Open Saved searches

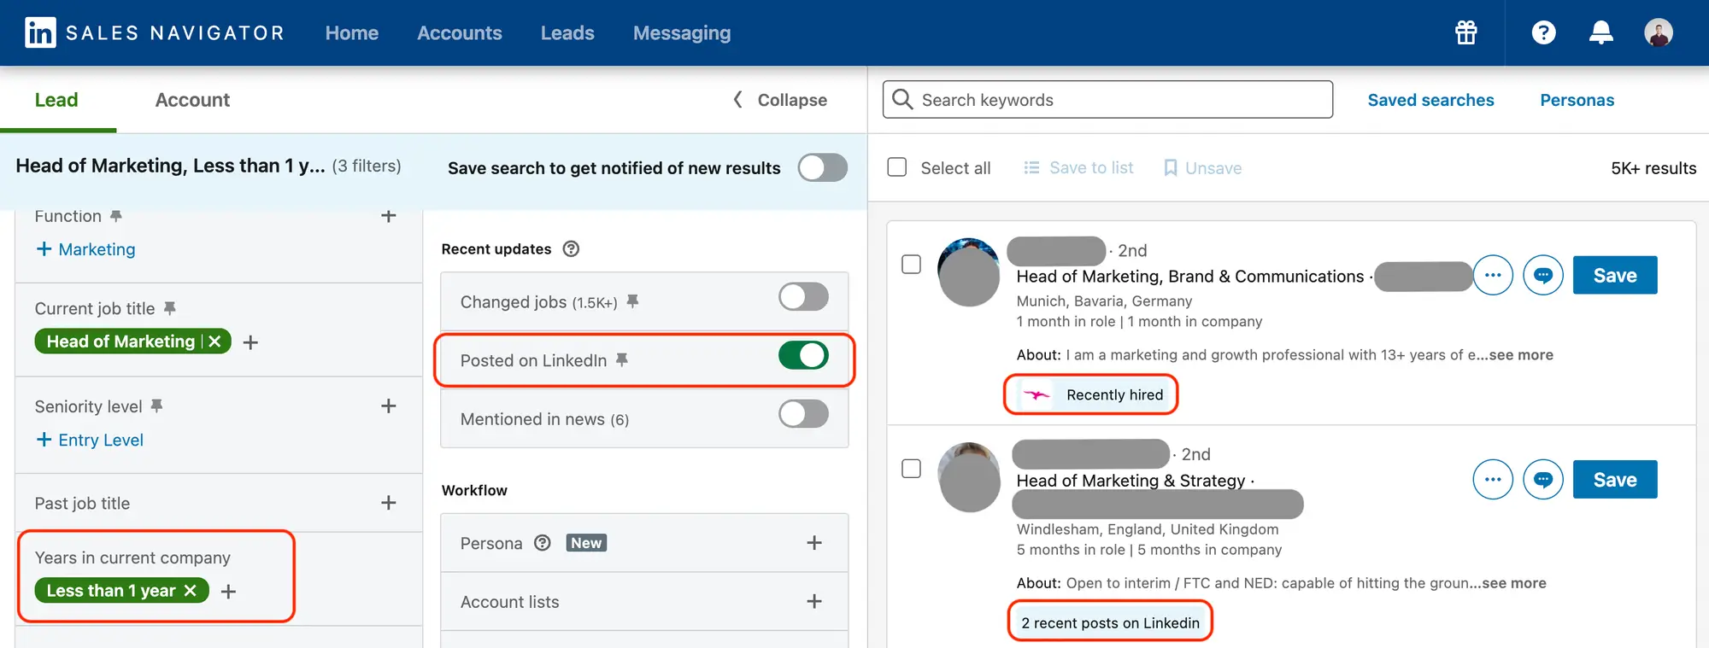[x=1430, y=100]
